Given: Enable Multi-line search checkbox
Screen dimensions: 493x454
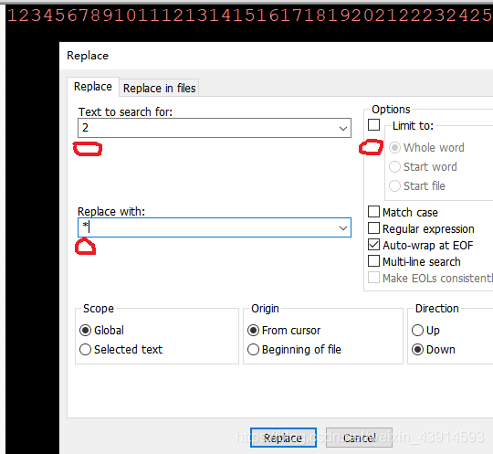Looking at the screenshot, I should tap(373, 261).
